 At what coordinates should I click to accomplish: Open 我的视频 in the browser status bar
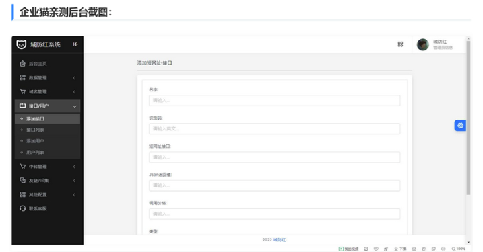tap(349, 249)
